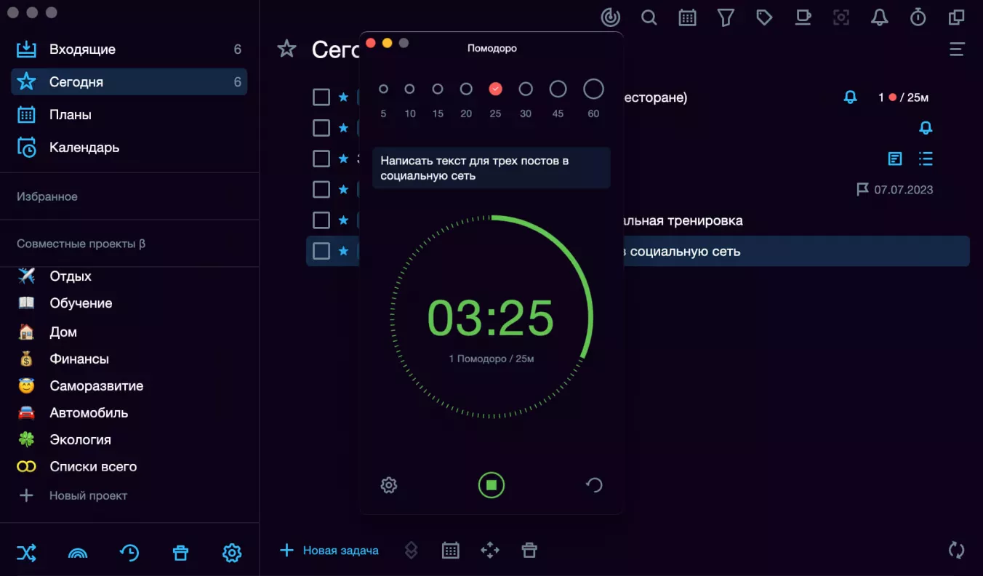Click the 1 / 25м pomodoro counter on first task

point(904,97)
